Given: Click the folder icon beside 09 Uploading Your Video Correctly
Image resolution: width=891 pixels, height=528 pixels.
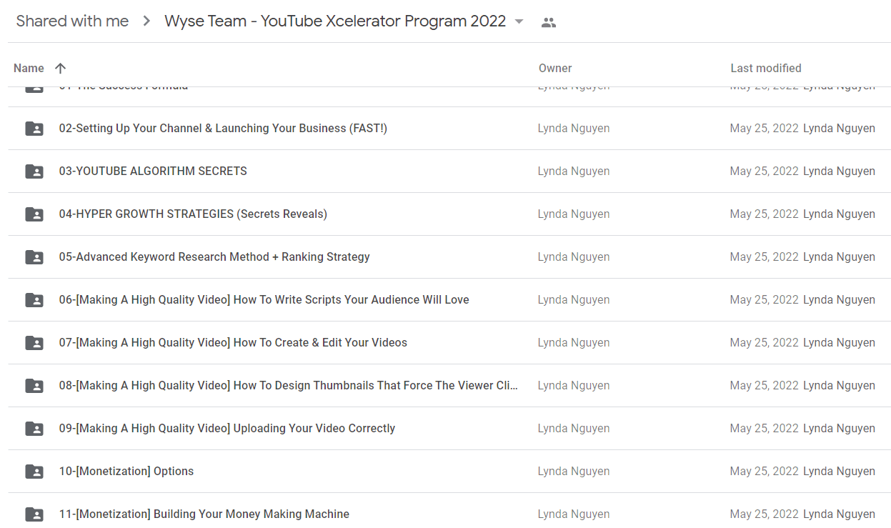Looking at the screenshot, I should 34,429.
